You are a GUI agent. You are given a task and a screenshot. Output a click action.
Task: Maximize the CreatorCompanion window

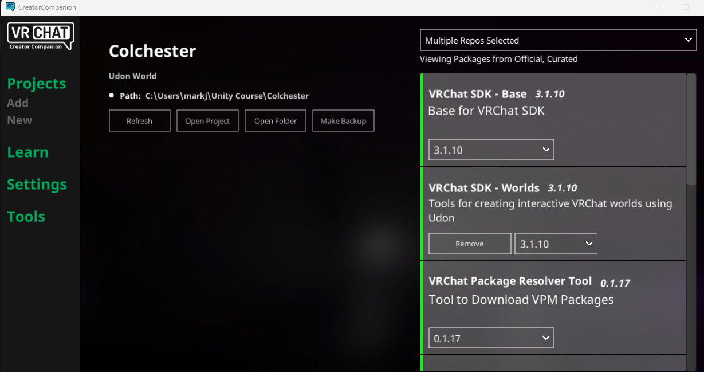[x=686, y=7]
